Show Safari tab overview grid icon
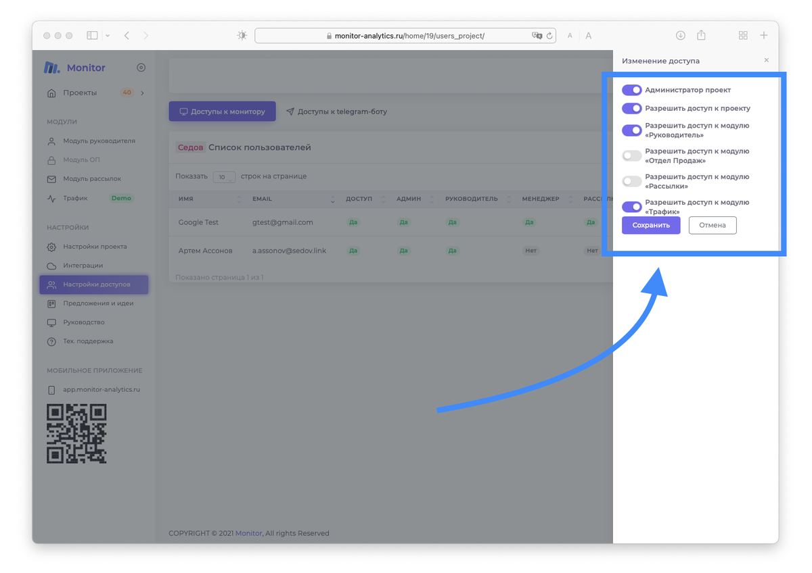 tap(743, 35)
